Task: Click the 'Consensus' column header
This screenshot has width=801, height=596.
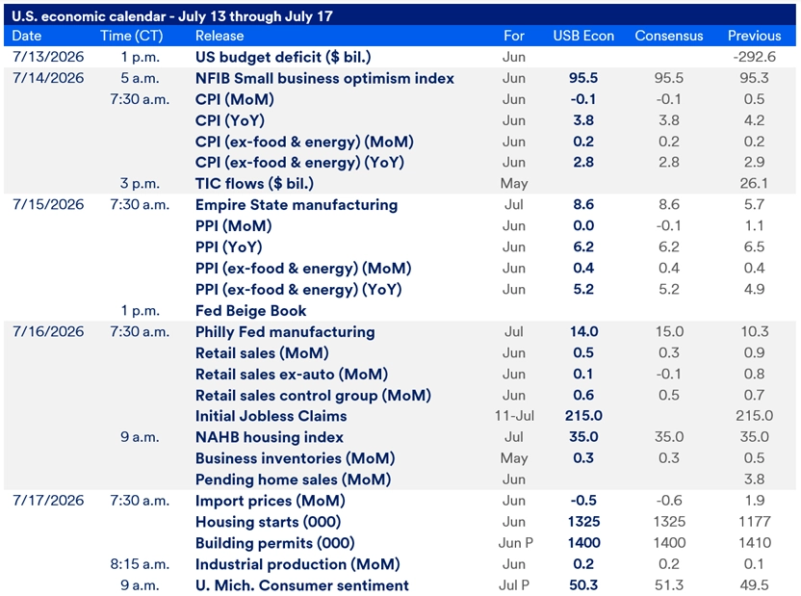Action: point(669,36)
